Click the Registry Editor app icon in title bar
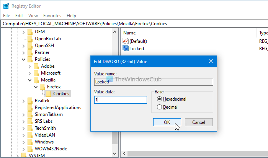This screenshot has height=158, width=268. point(6,6)
